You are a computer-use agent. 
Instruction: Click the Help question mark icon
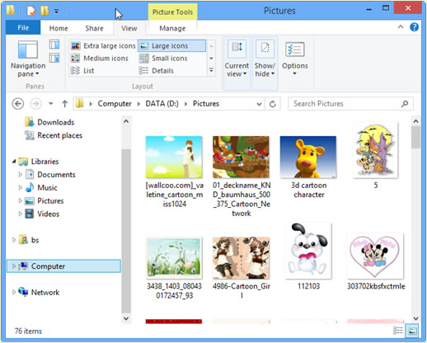pyautogui.click(x=414, y=27)
